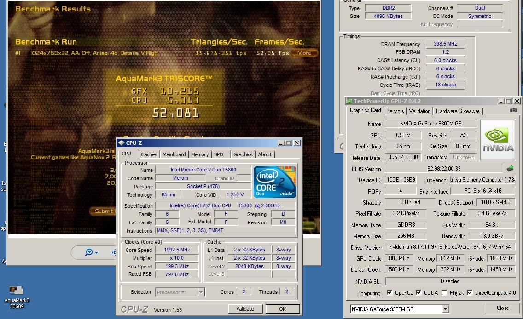523x319 pixels.
Task: Open the SPD tab
Action: tap(219, 154)
